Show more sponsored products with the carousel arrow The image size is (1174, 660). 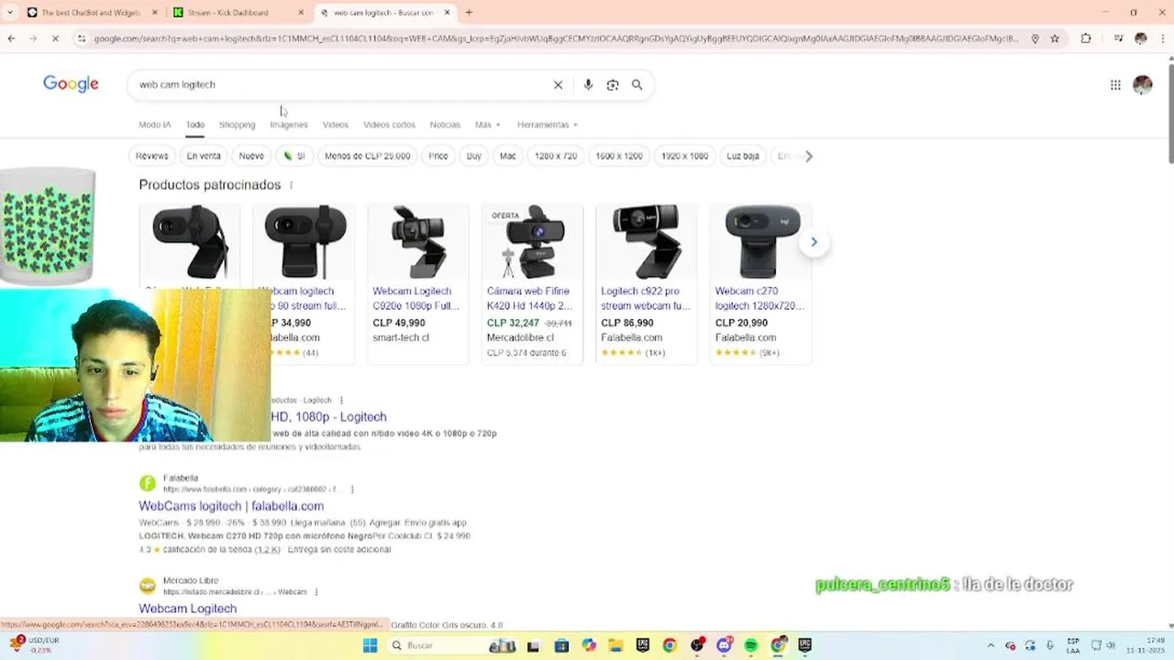point(814,242)
